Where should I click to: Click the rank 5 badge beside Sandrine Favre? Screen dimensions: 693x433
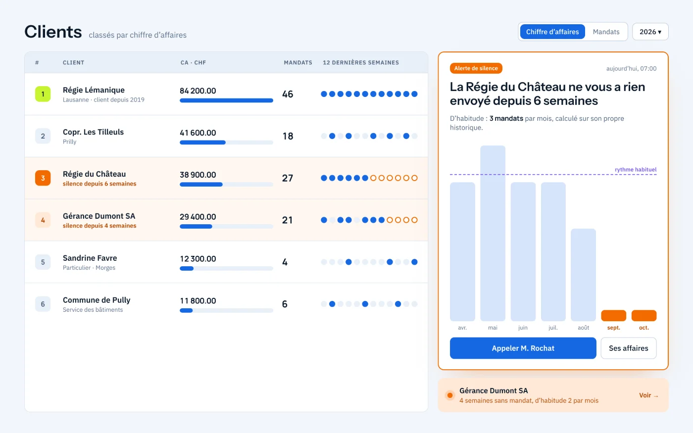(43, 262)
